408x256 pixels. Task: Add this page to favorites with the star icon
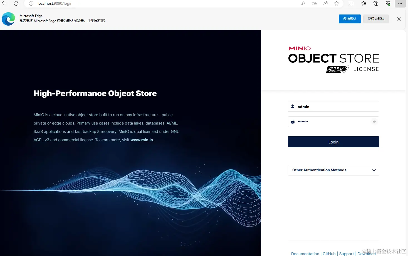tap(337, 3)
